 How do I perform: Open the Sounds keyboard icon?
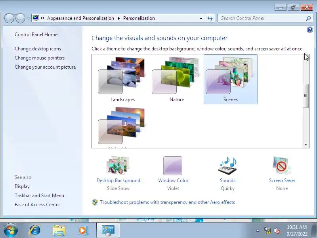227,165
